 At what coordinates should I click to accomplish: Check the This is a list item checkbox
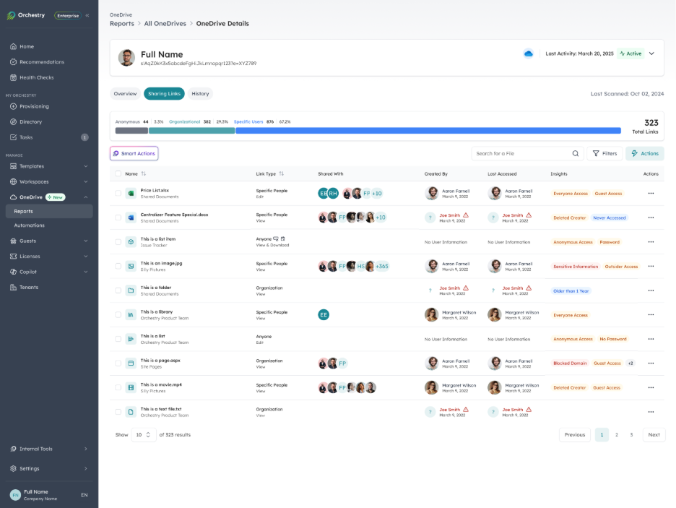click(118, 242)
